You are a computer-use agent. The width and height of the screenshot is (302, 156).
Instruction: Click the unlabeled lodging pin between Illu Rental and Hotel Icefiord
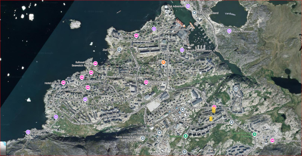82,78
